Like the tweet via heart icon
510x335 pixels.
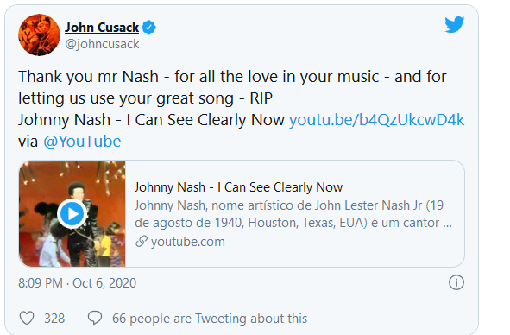27,318
